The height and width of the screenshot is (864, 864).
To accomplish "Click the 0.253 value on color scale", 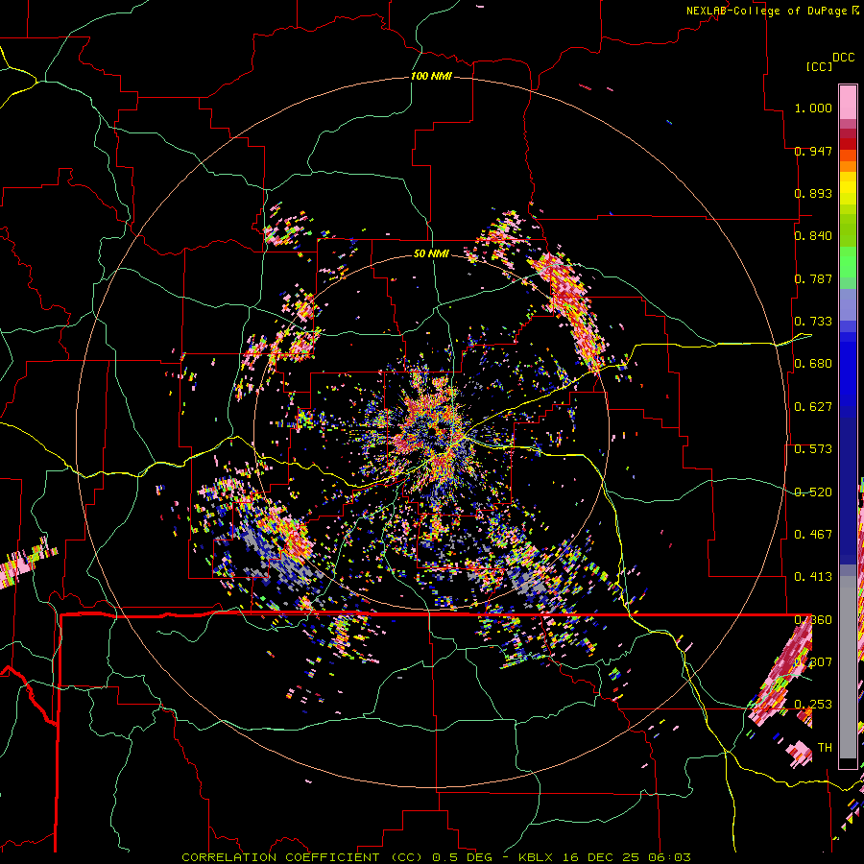I will click(x=813, y=705).
